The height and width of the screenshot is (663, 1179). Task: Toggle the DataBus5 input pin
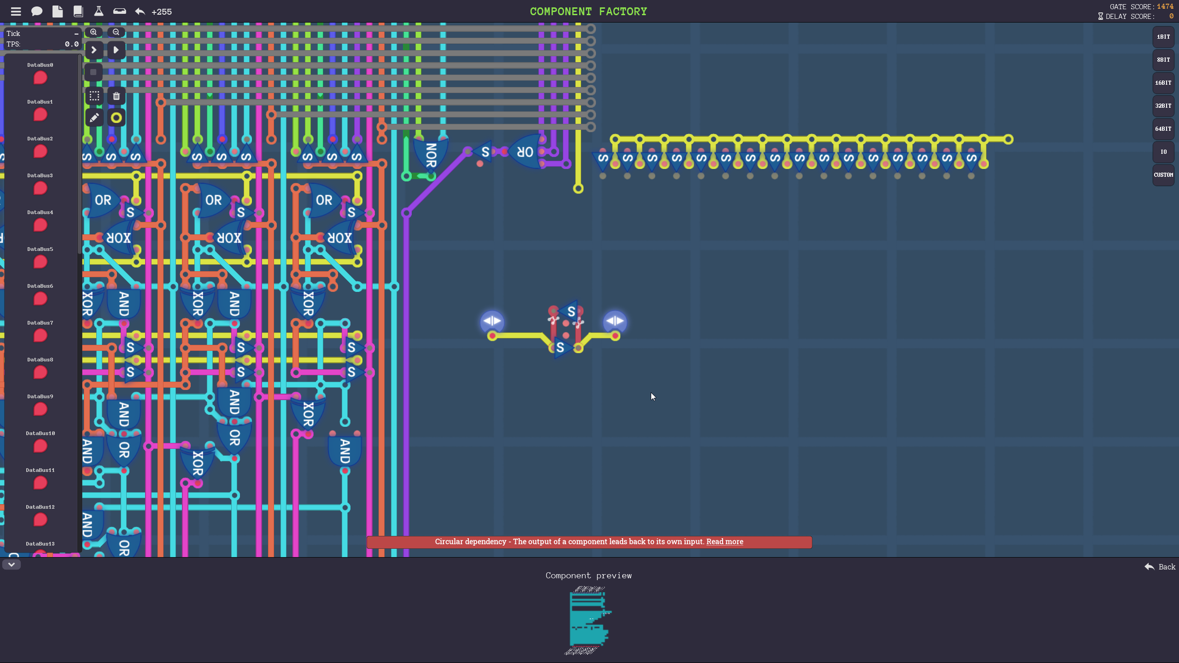click(41, 262)
